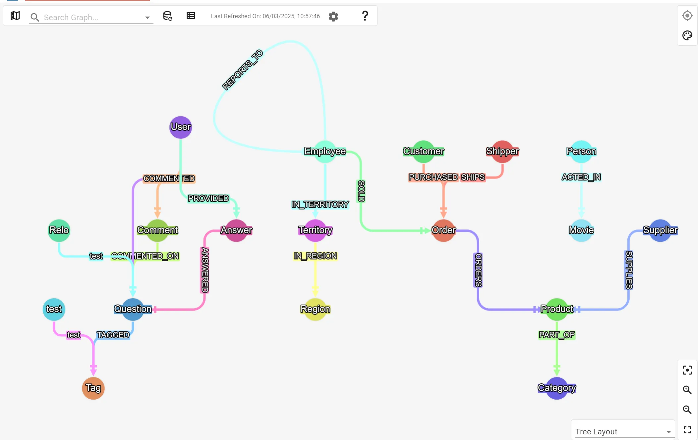Open the table list view icon

click(x=191, y=16)
